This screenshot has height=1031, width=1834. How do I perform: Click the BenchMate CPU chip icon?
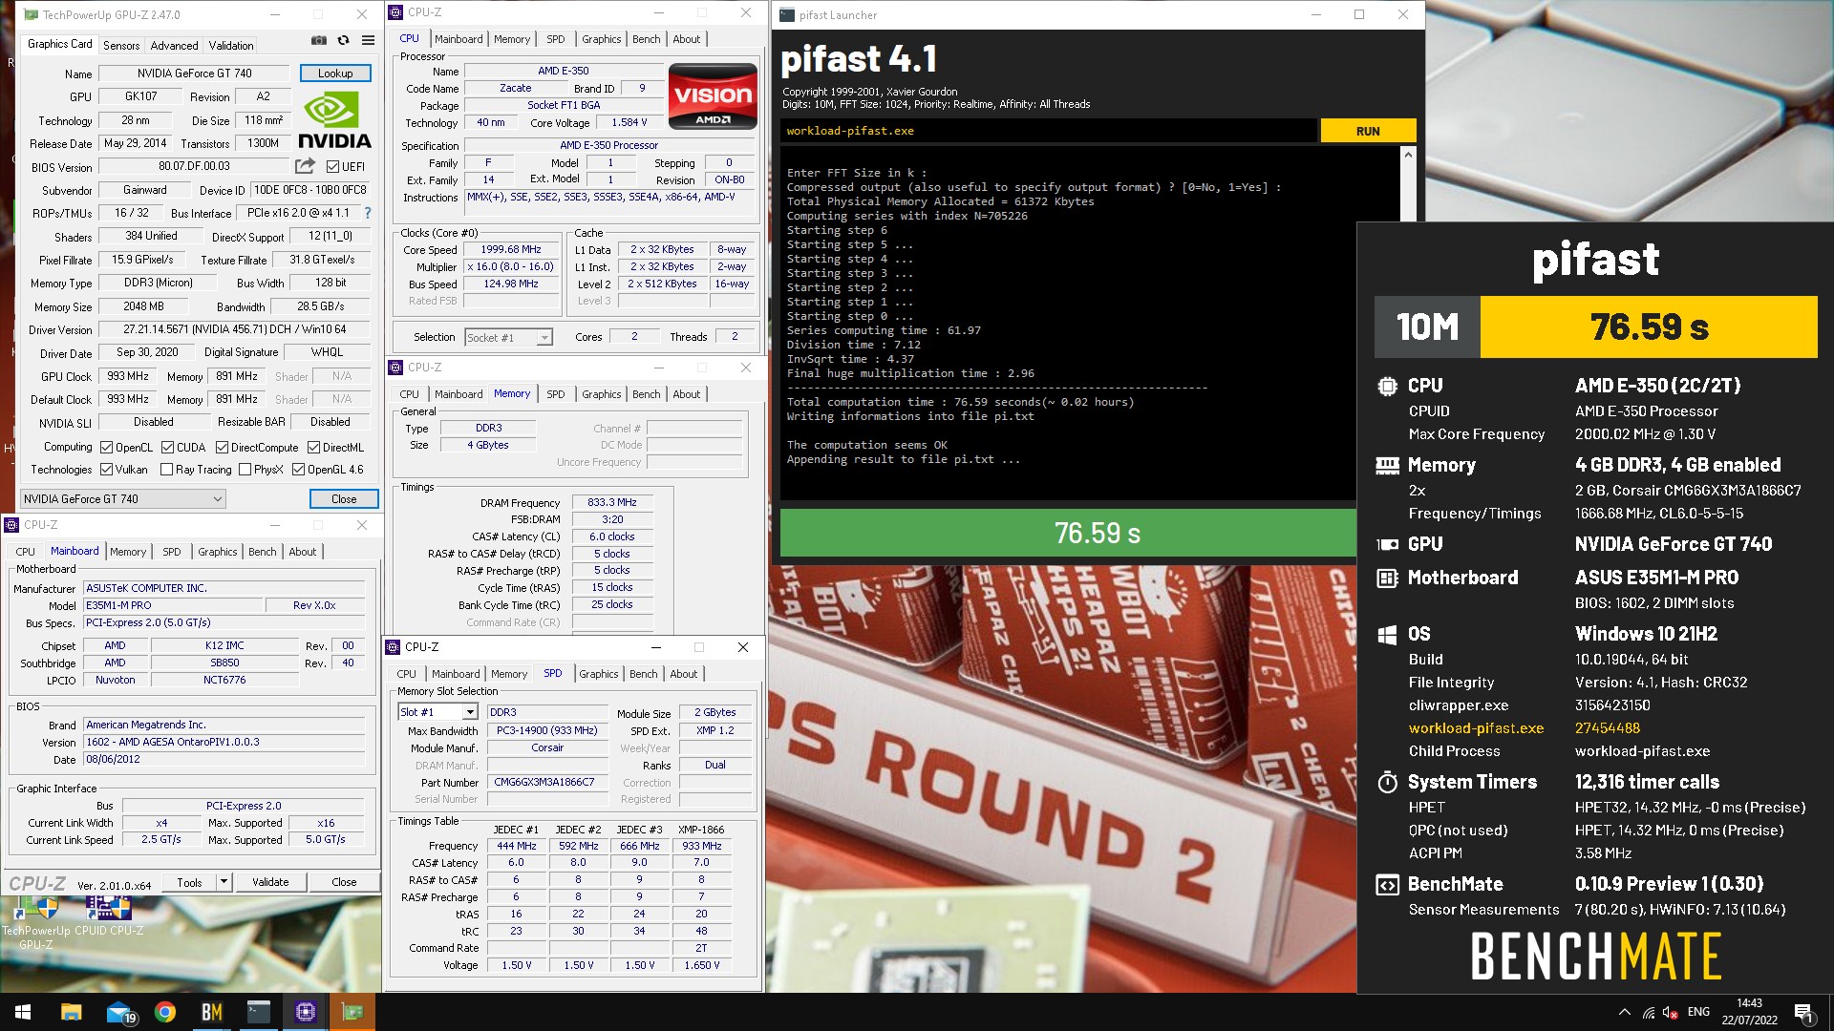[1387, 387]
